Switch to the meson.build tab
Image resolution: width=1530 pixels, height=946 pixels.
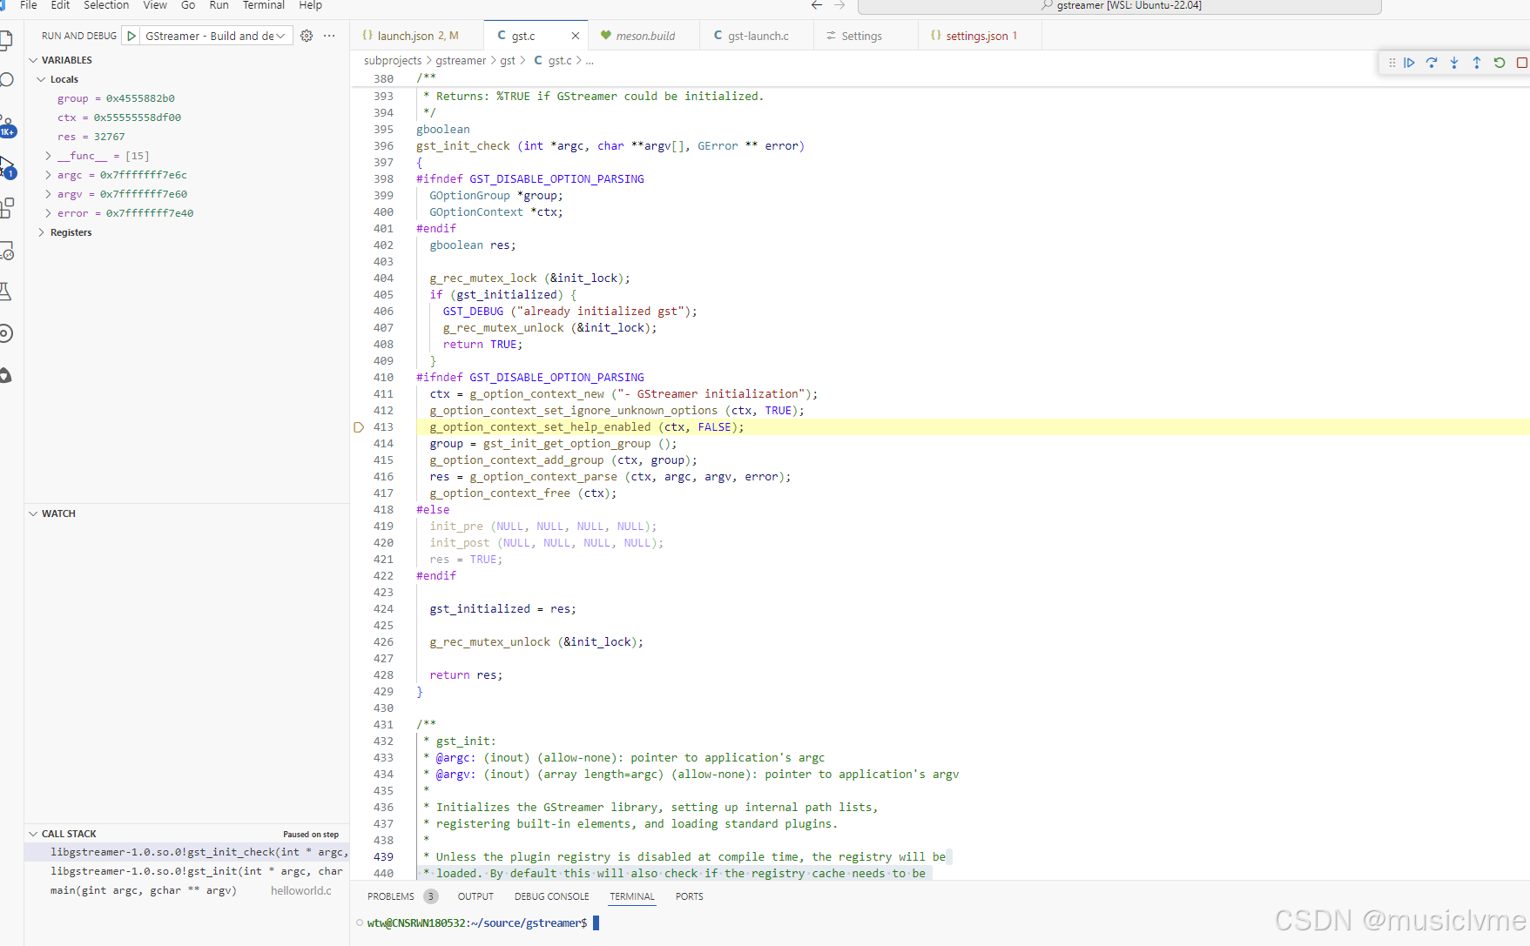coord(644,36)
